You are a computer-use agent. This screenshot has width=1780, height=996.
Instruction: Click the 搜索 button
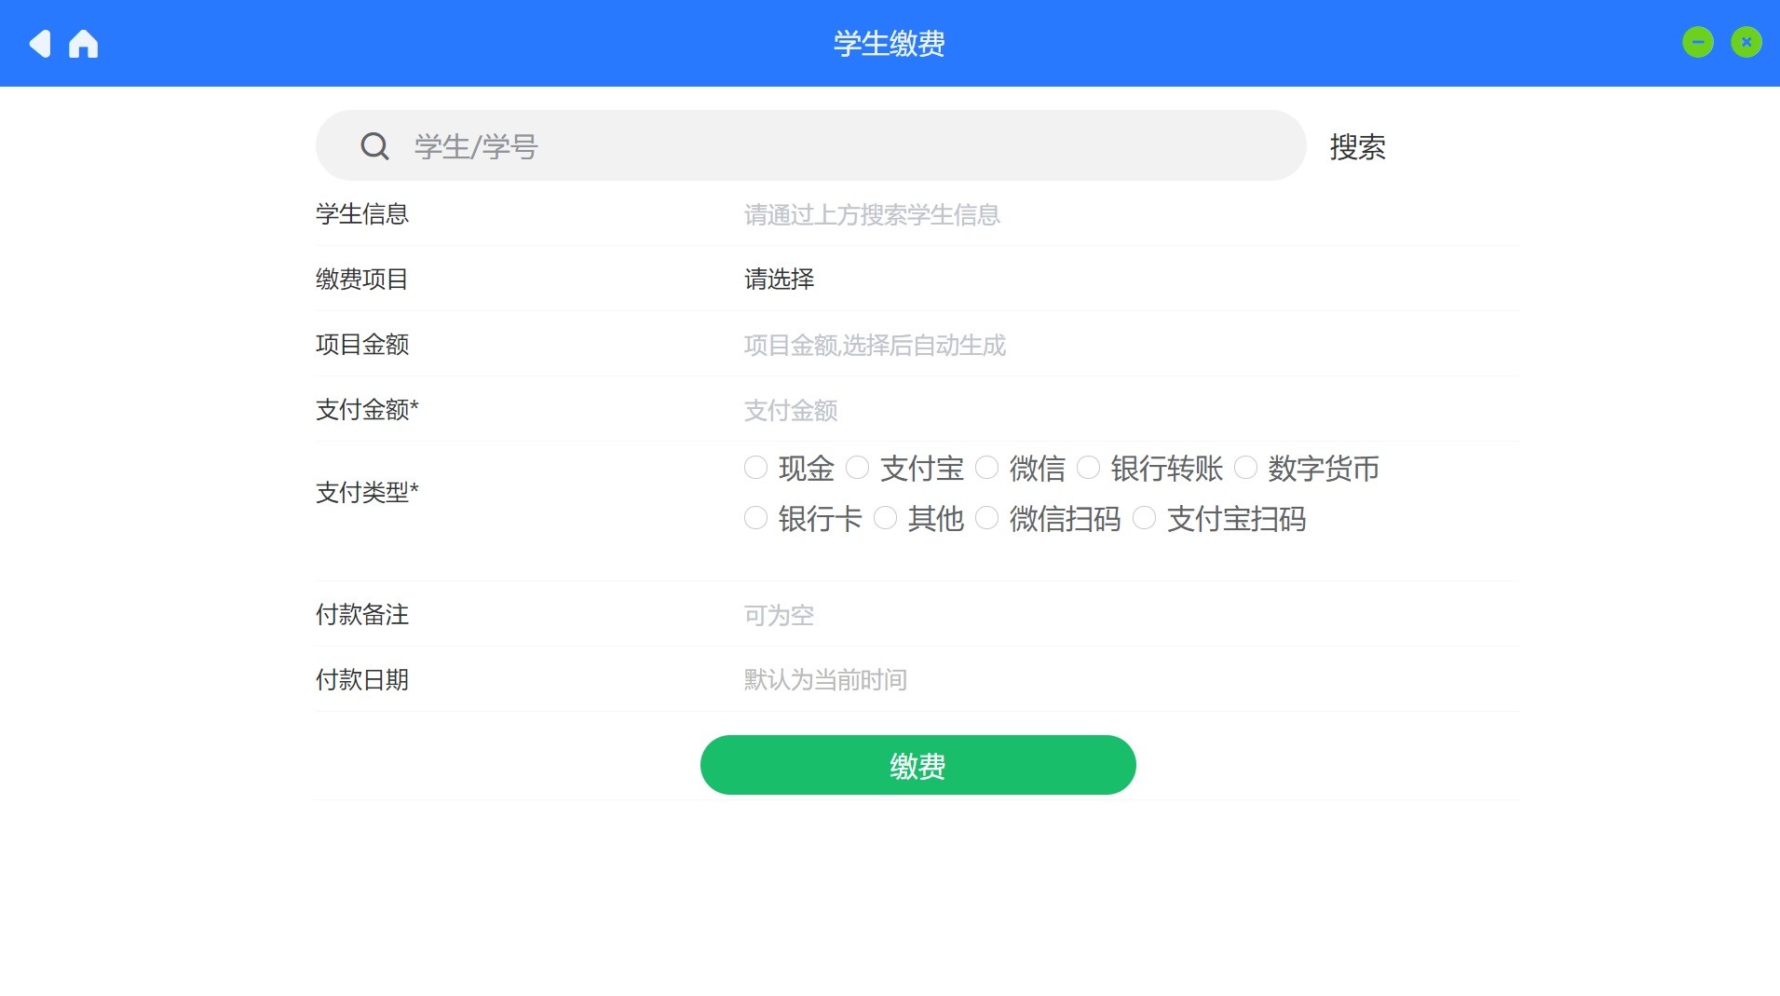coord(1357,147)
